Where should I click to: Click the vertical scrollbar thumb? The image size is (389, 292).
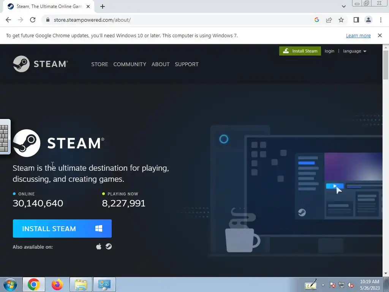click(x=386, y=65)
